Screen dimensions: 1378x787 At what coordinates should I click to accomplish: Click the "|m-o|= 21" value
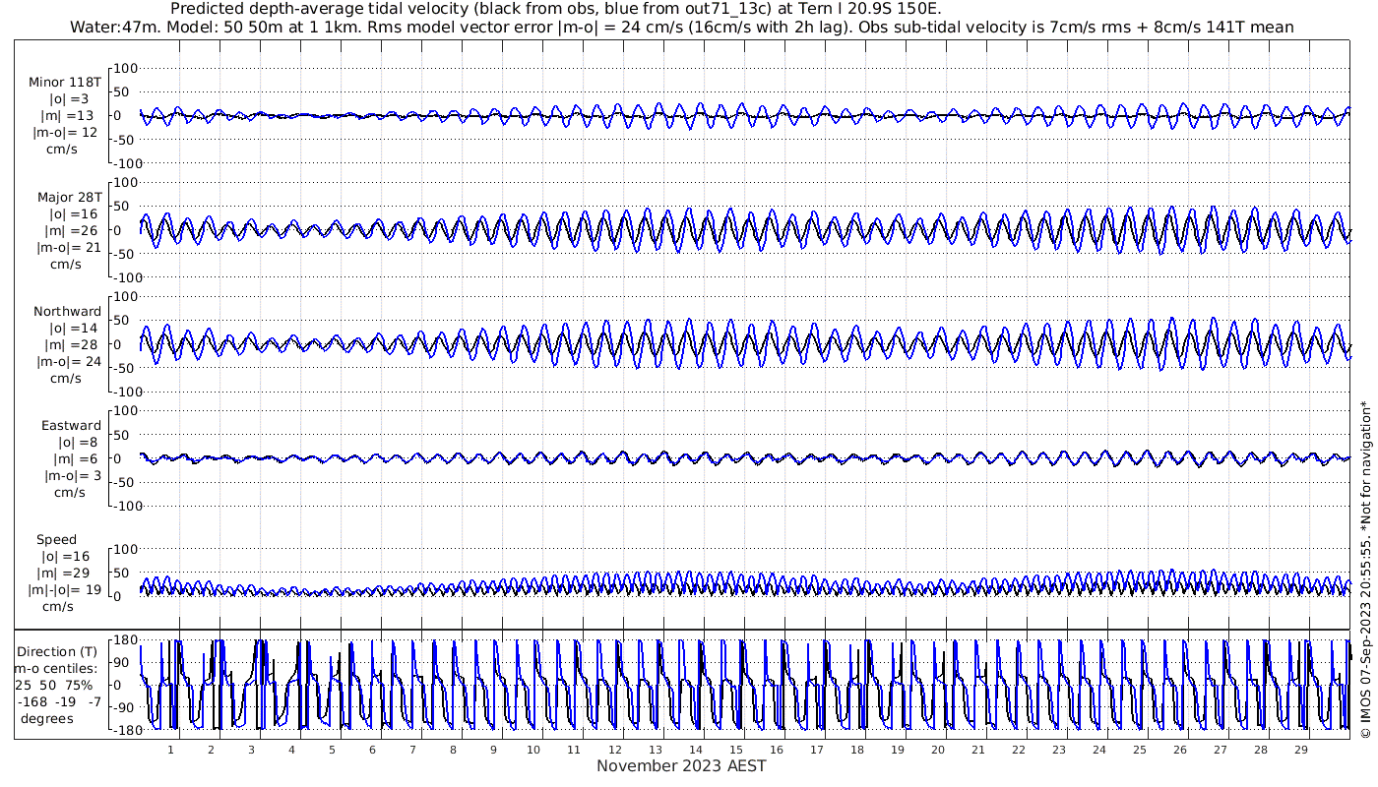tap(69, 248)
